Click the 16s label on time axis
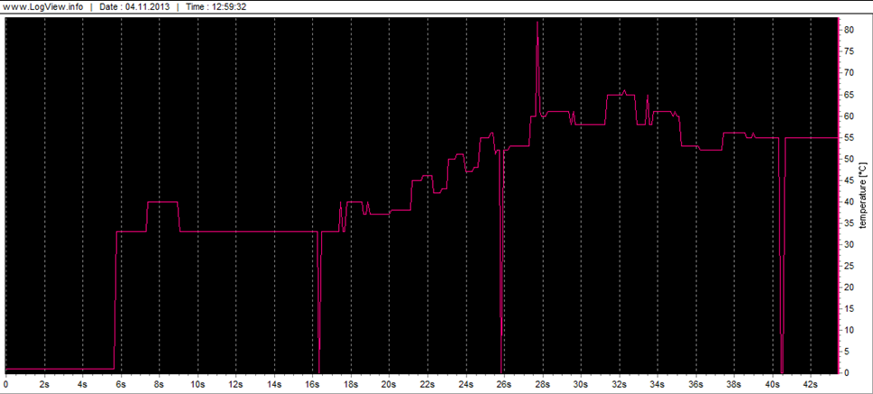The image size is (873, 394). [313, 384]
